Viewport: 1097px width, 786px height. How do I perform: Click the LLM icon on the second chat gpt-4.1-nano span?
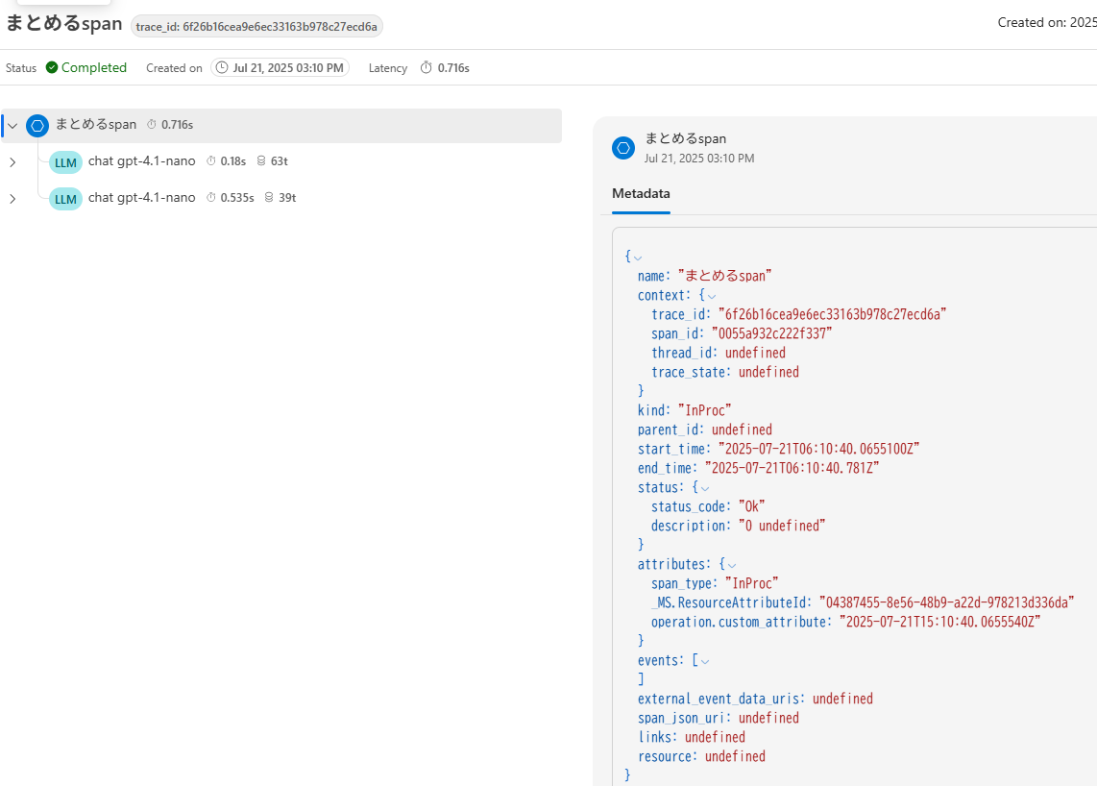tap(64, 199)
